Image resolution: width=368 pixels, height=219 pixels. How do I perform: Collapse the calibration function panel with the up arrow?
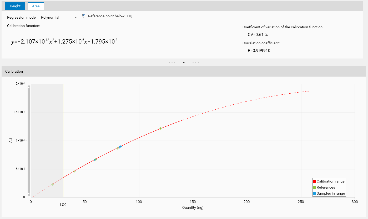click(x=184, y=62)
